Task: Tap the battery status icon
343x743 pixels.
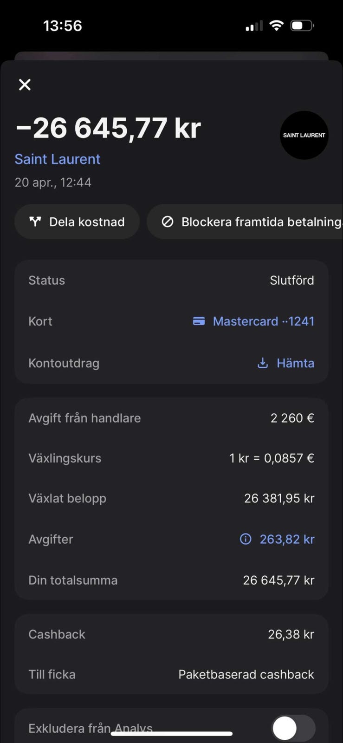Action: 302,26
